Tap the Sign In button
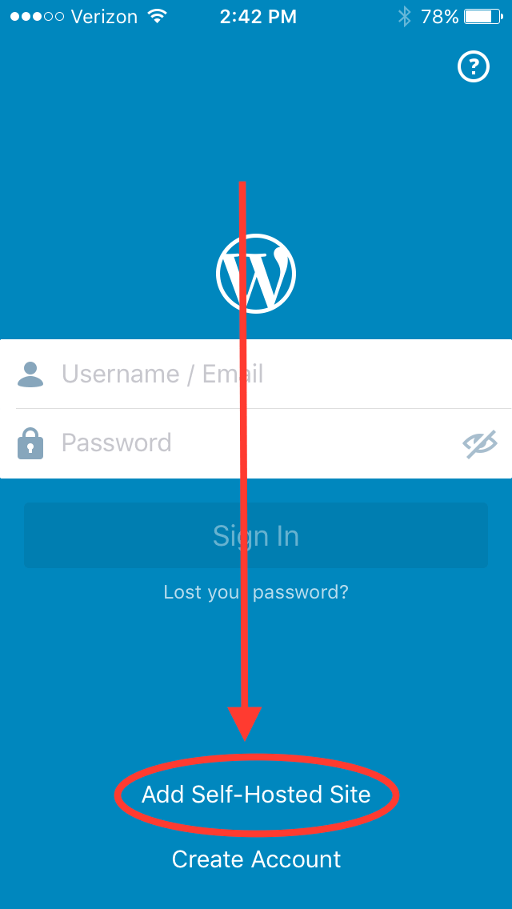The height and width of the screenshot is (909, 512). (256, 535)
